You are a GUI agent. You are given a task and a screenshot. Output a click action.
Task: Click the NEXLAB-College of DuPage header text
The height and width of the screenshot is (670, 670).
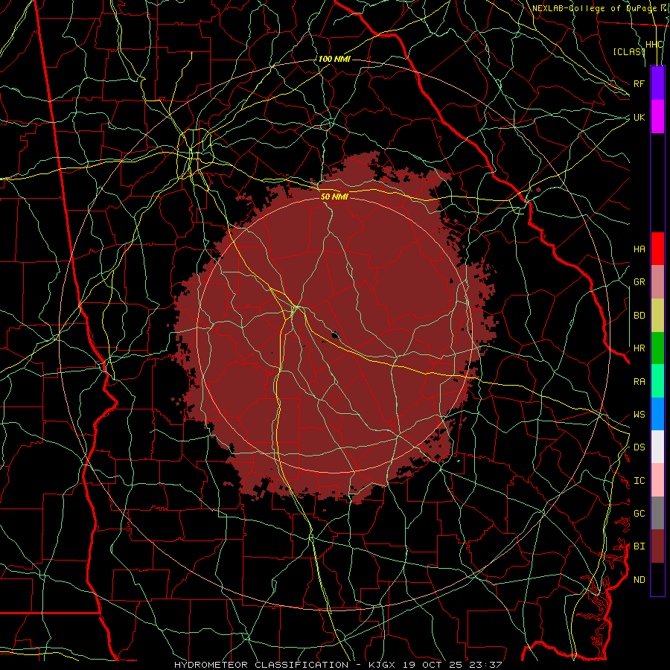(596, 8)
